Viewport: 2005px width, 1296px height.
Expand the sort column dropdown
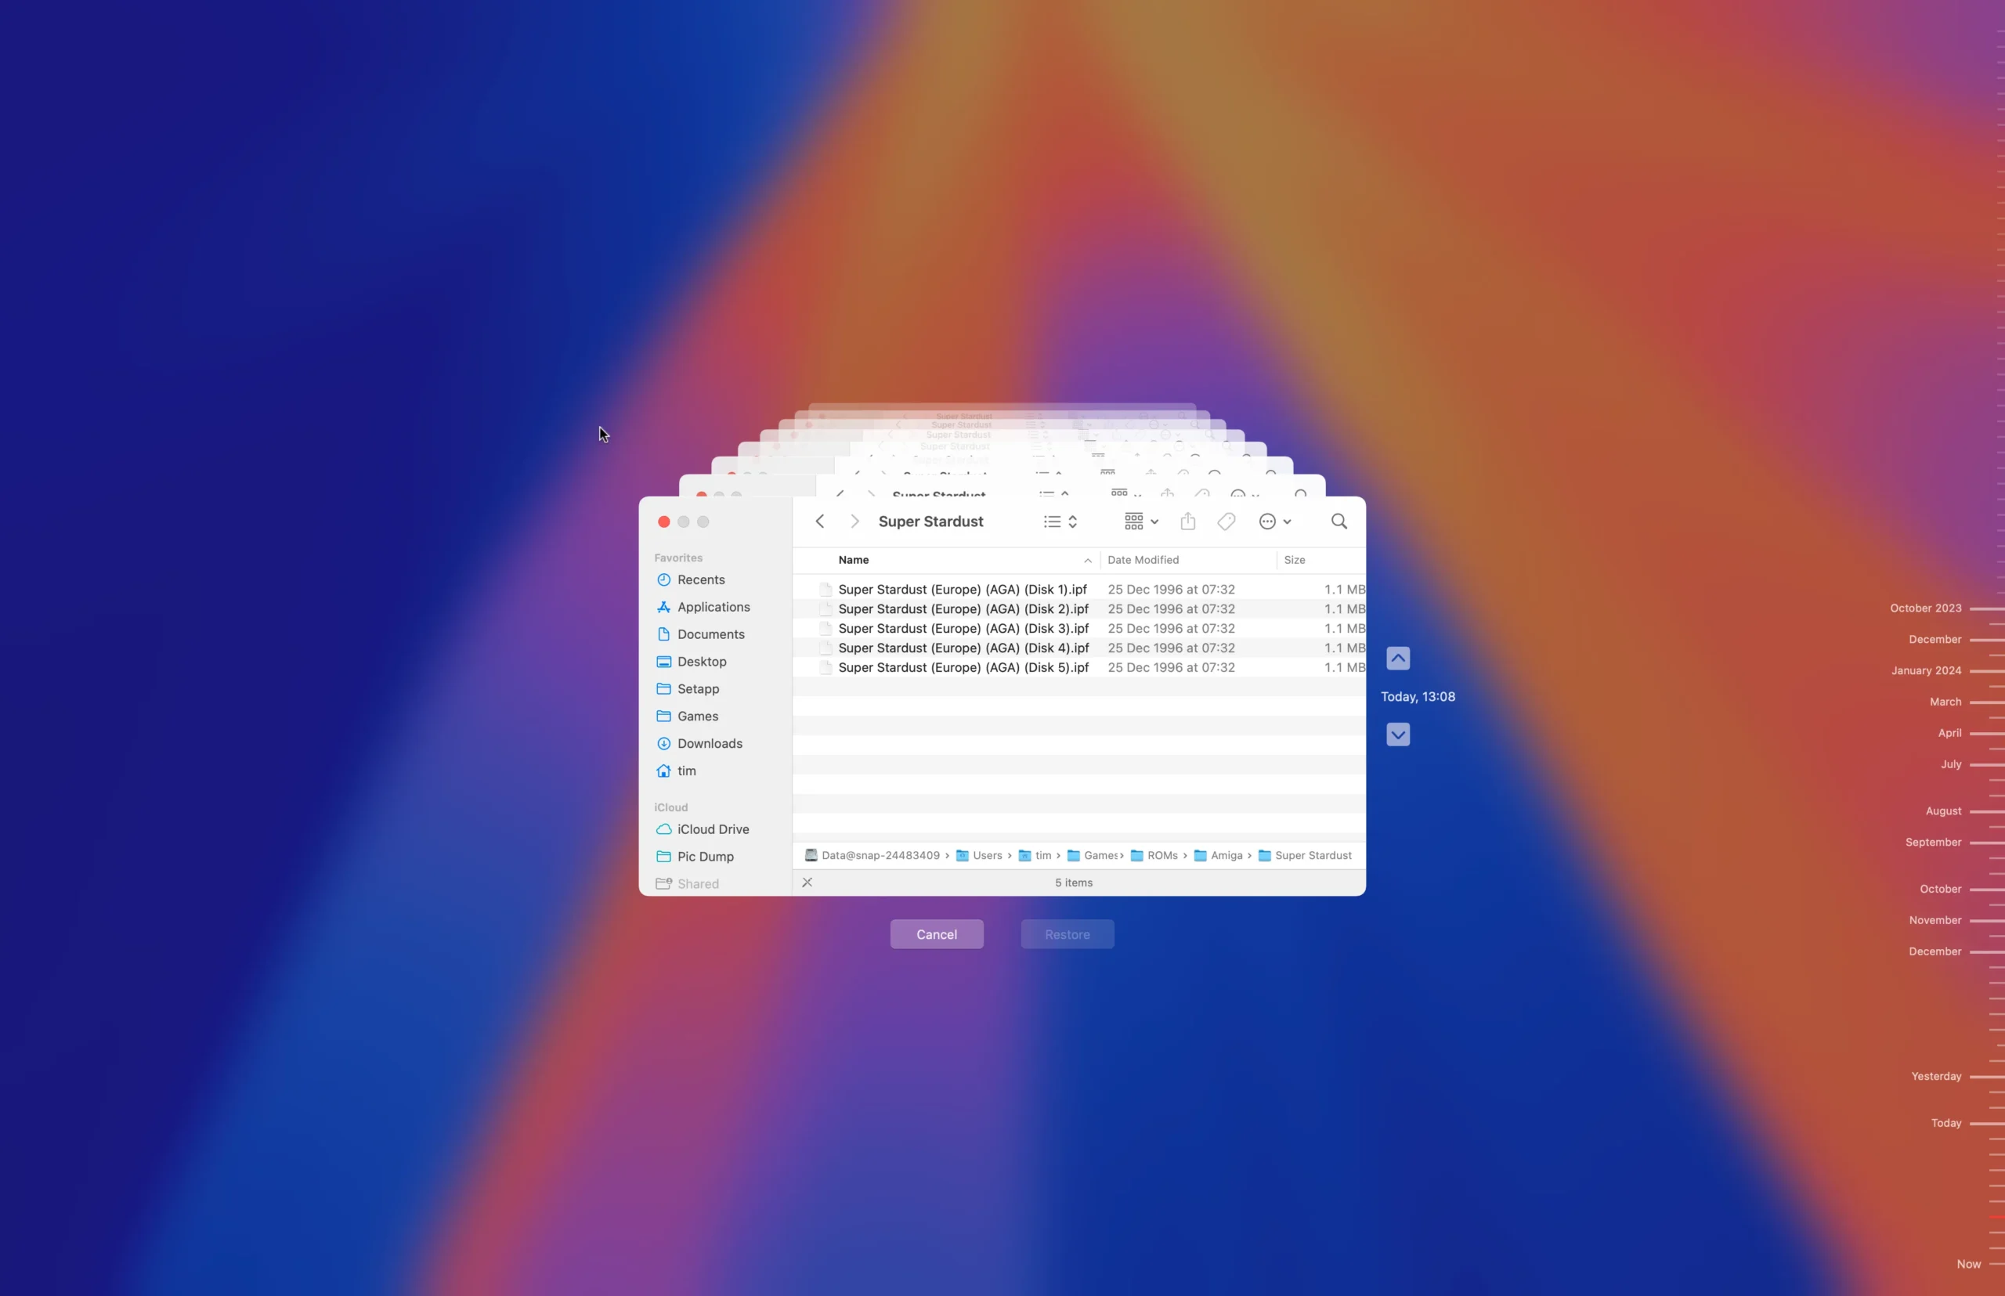point(1084,560)
